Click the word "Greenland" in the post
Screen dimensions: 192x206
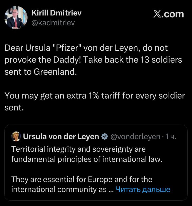[55, 72]
